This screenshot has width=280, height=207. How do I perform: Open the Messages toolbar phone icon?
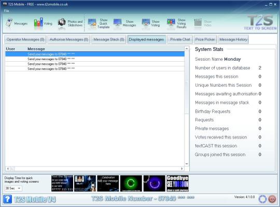point(9,23)
